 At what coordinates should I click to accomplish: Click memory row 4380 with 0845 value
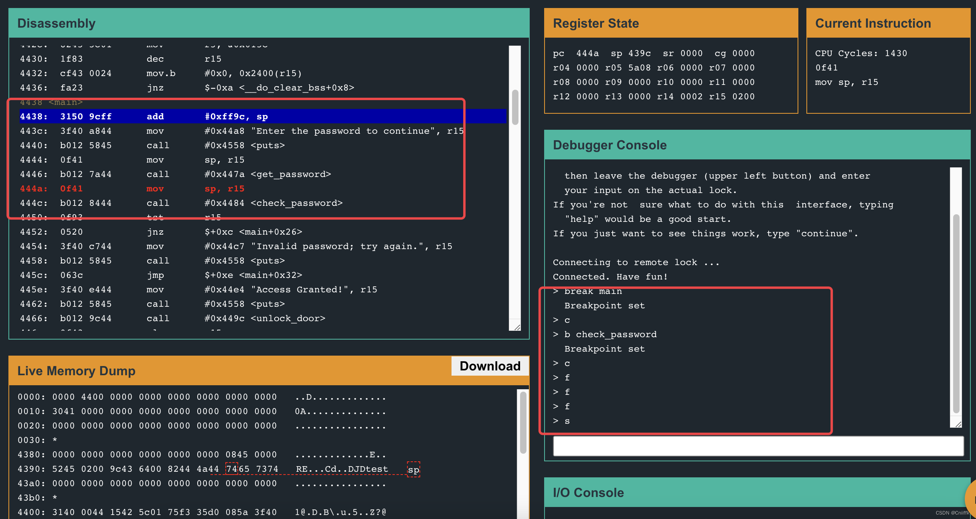tap(202, 455)
